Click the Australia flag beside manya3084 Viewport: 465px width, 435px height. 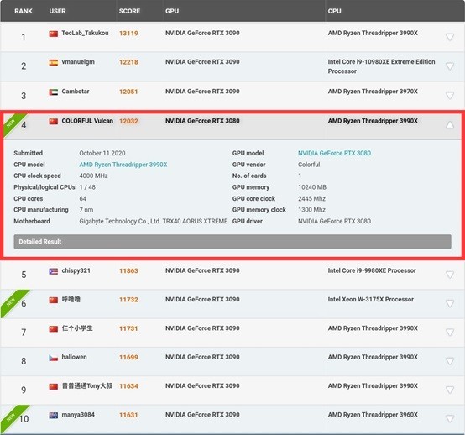coord(54,416)
